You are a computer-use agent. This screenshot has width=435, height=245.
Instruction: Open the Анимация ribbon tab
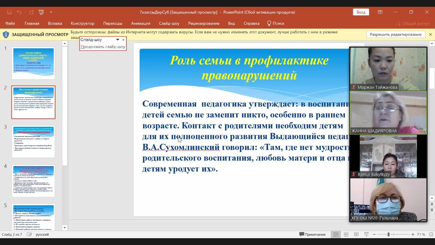140,23
